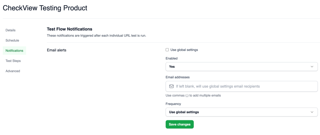Viewport: 320px width, 135px height.
Task: Click the Use commas hint text
Action: [193, 95]
